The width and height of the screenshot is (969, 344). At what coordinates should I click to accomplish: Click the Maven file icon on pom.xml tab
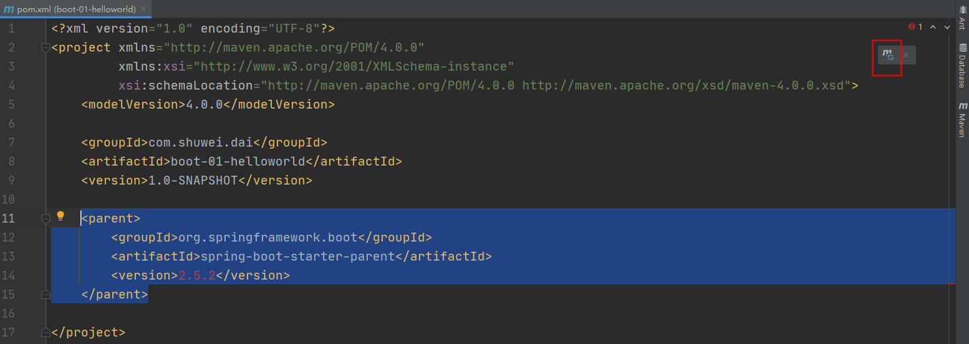click(x=8, y=9)
